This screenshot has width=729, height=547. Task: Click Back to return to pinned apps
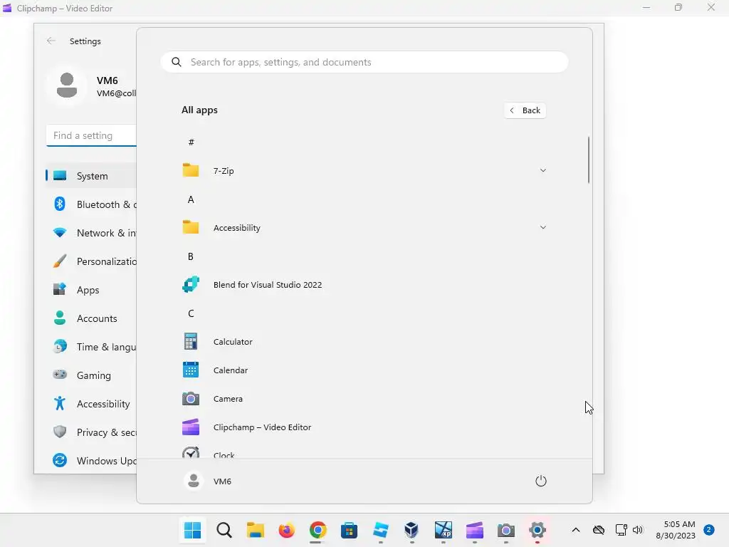click(525, 110)
